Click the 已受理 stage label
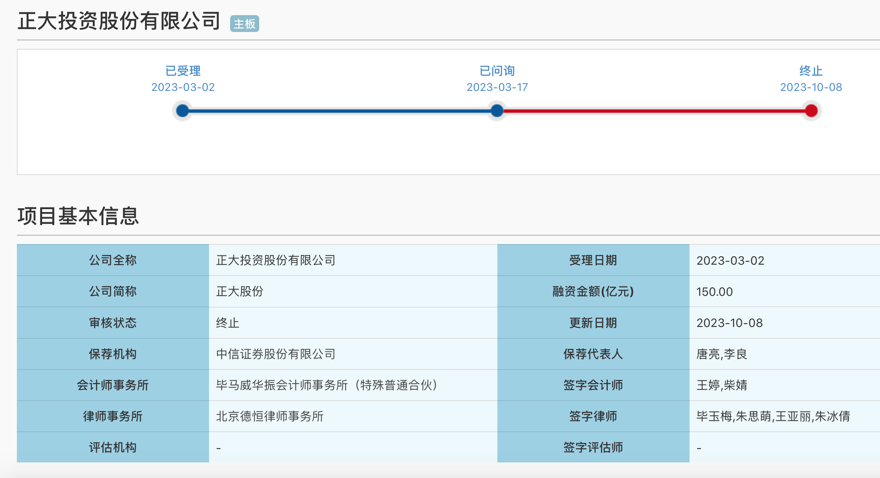Viewport: 880px width, 478px height. click(183, 71)
